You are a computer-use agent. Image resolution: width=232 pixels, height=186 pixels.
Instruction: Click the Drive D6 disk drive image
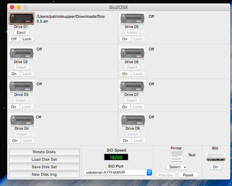132,53
